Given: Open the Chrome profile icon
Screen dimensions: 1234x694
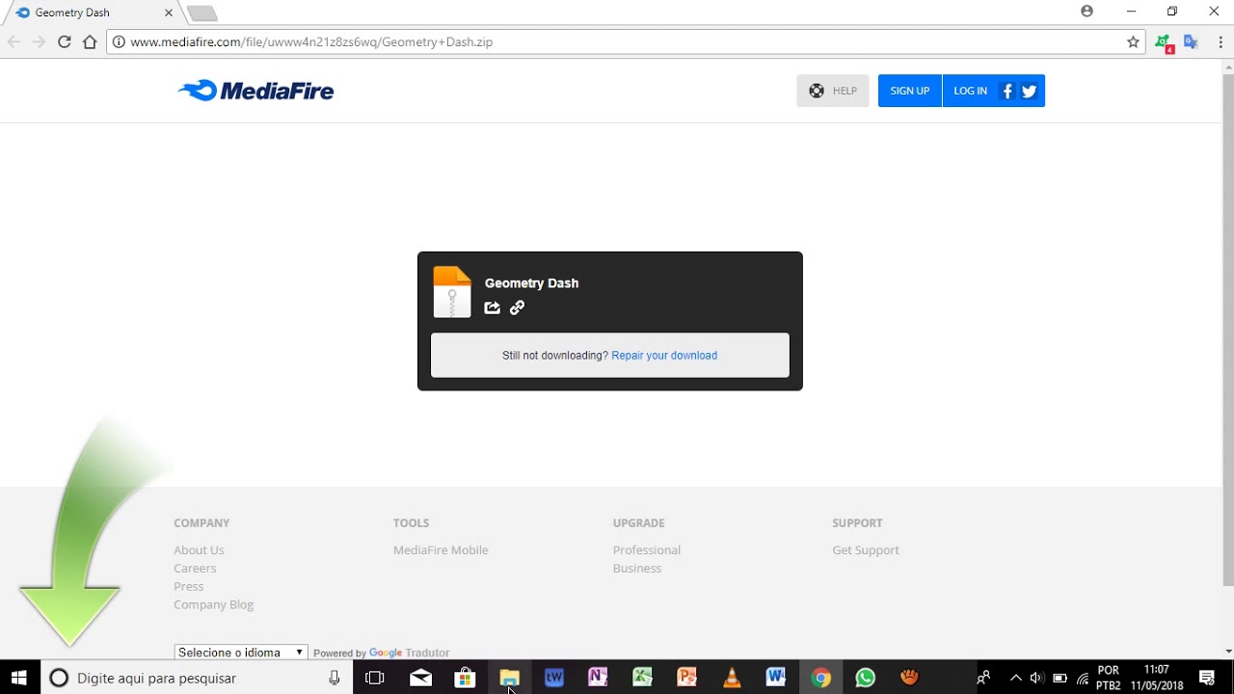Looking at the screenshot, I should coord(1086,12).
